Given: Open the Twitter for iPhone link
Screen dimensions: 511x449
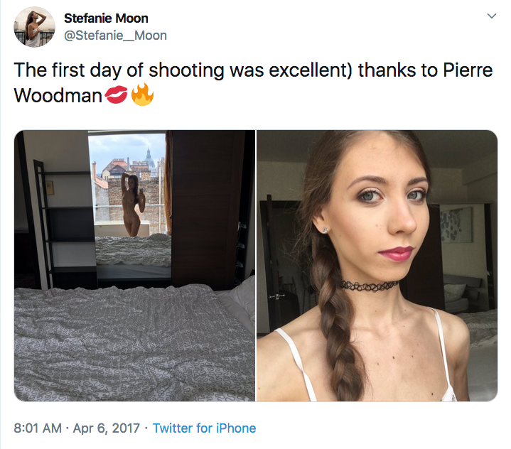Looking at the screenshot, I should point(204,428).
